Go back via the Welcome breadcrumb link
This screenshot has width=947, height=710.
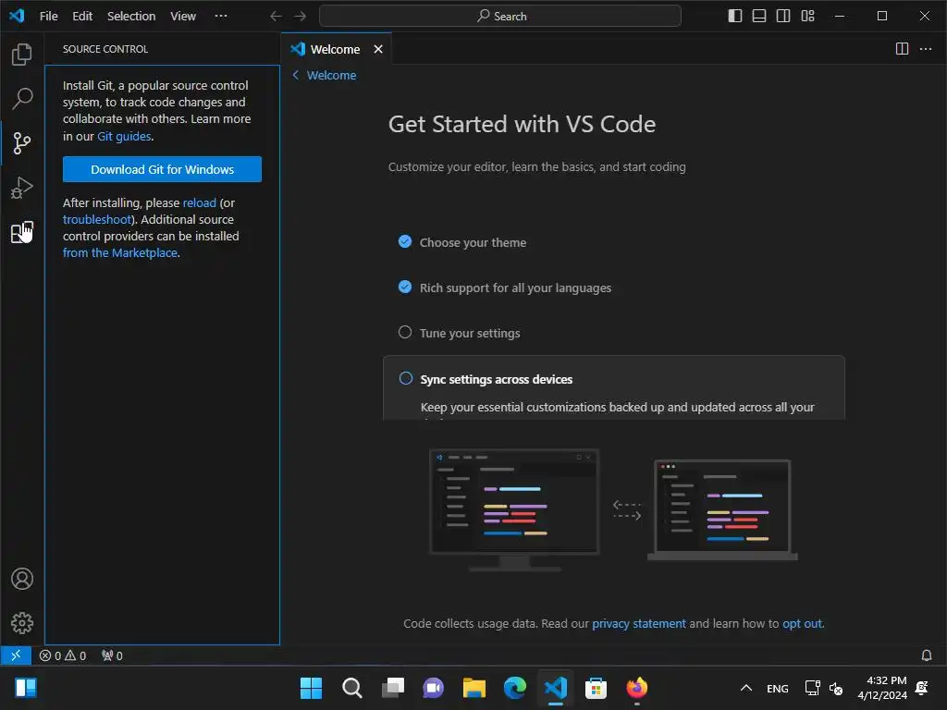click(x=325, y=76)
